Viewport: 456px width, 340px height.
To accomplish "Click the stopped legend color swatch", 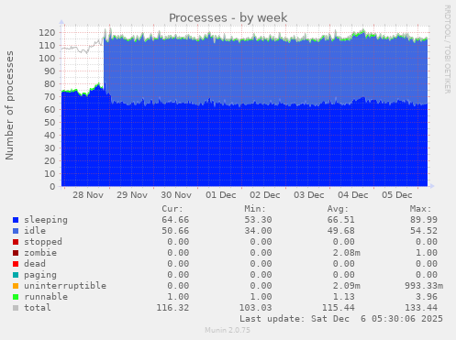I will 16,242.
